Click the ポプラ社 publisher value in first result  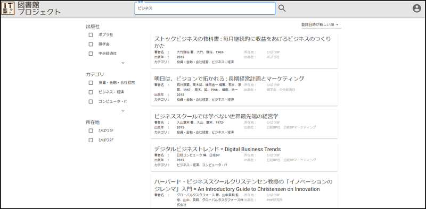click(x=273, y=57)
